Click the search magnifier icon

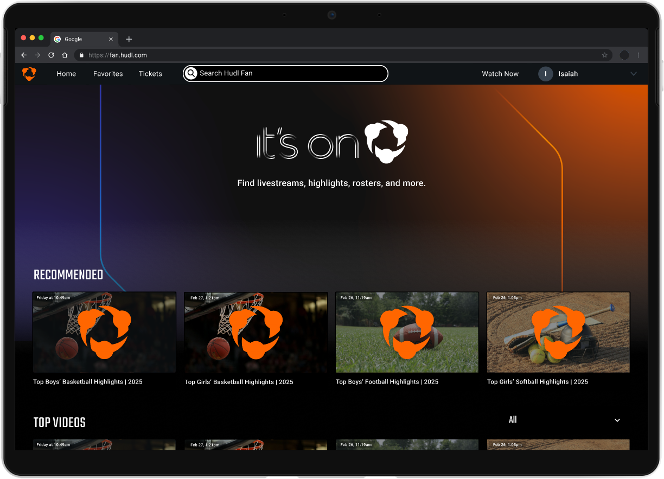[191, 73]
